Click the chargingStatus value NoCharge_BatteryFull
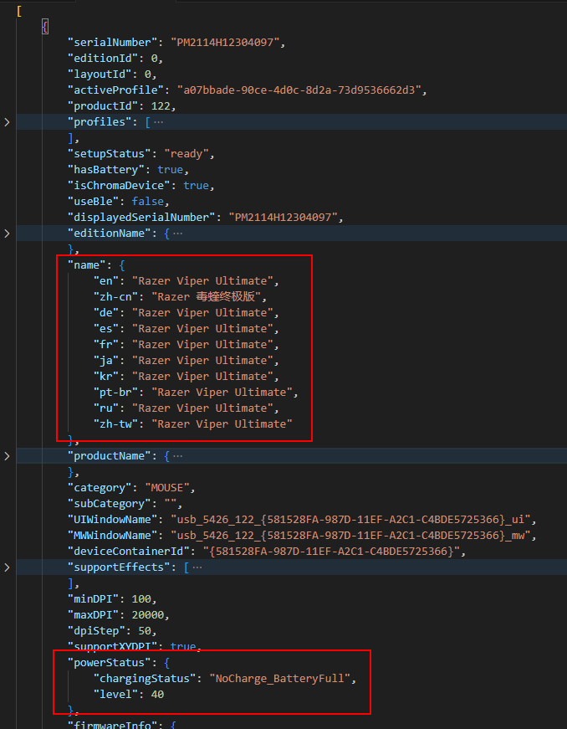This screenshot has width=567, height=729. pos(279,678)
